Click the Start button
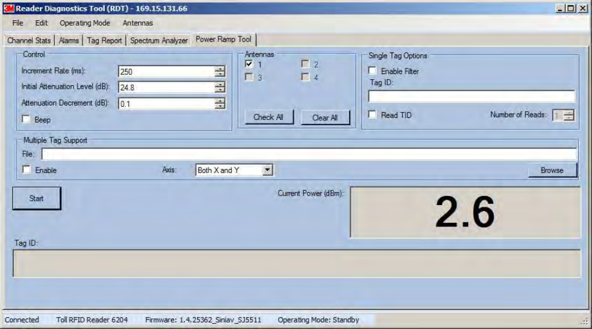This screenshot has height=329, width=592. click(x=36, y=198)
